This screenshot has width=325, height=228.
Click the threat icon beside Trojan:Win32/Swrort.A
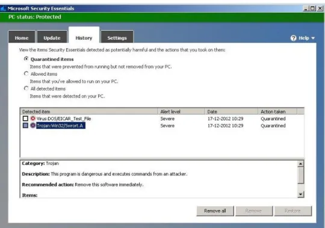point(32,126)
